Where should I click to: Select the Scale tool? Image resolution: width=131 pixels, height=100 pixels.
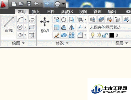coord(57,27)
